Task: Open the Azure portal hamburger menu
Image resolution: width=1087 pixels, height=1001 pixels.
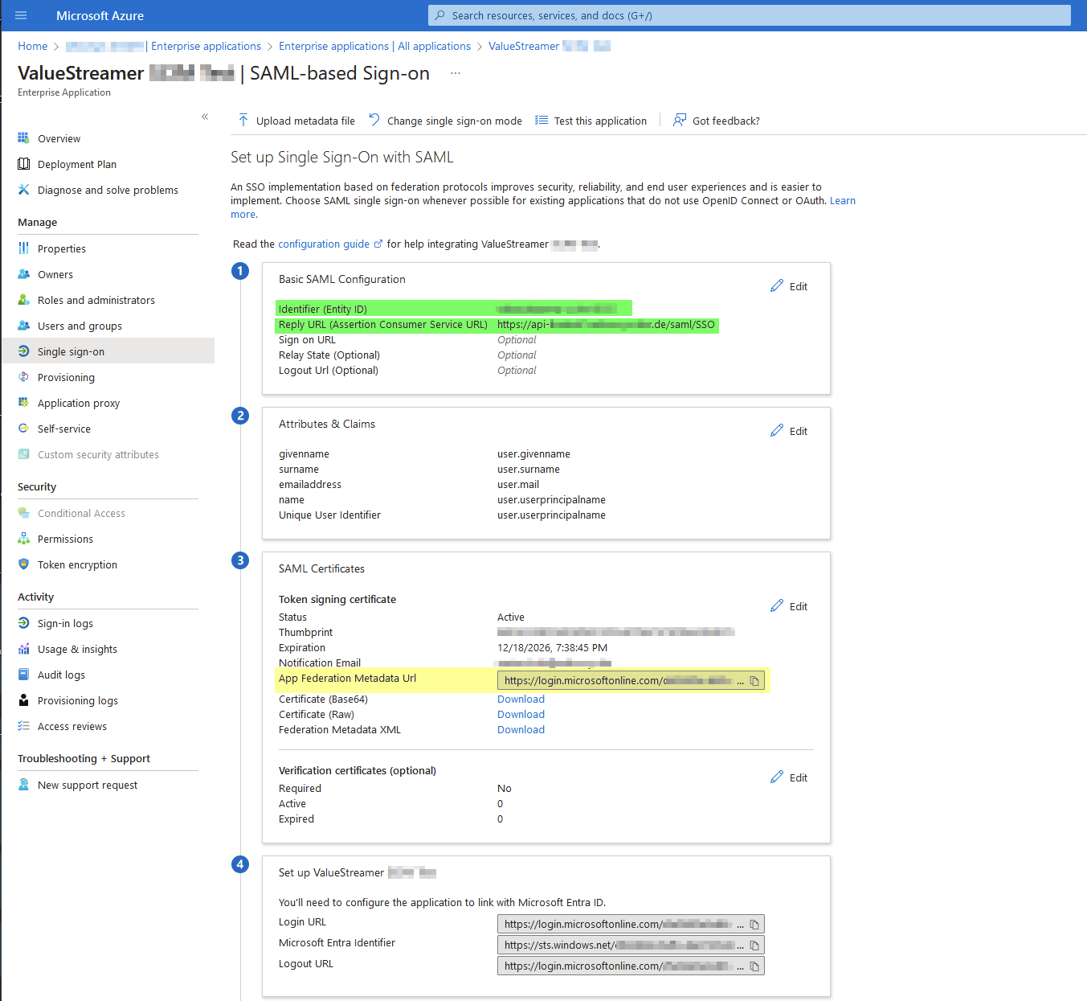Action: pyautogui.click(x=21, y=15)
